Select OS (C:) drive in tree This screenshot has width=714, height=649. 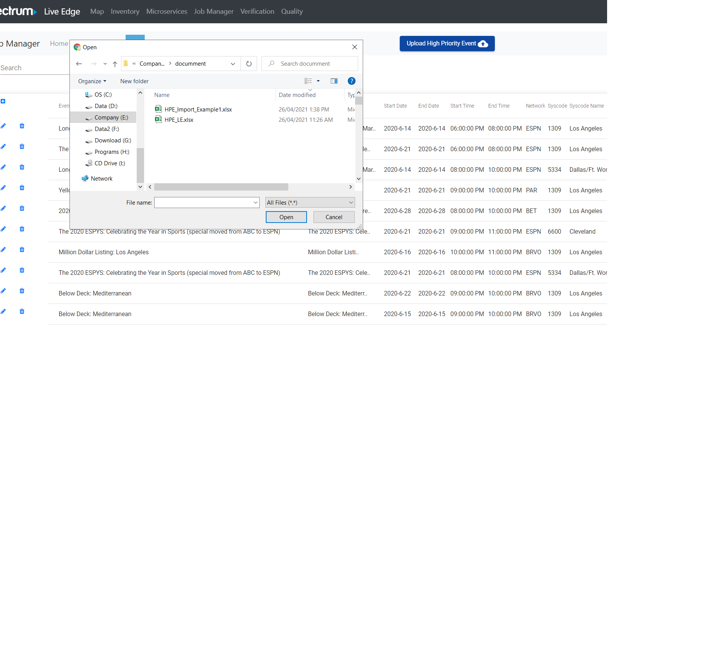click(x=103, y=95)
